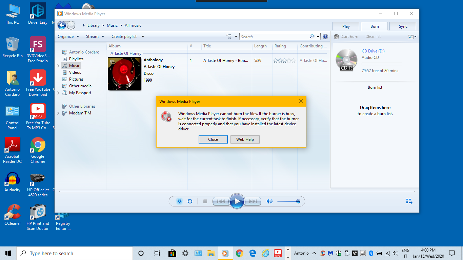Click the seek bar above playback controls
The image size is (463, 260).
(x=237, y=192)
